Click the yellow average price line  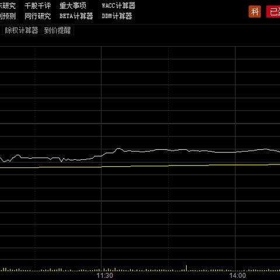pyautogui.click(x=140, y=166)
